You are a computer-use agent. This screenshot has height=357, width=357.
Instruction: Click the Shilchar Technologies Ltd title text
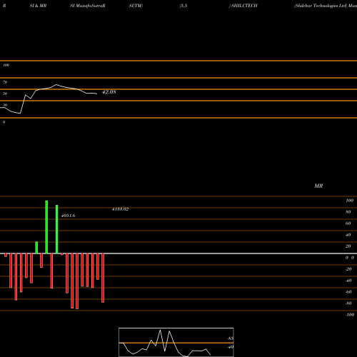[x=321, y=6]
